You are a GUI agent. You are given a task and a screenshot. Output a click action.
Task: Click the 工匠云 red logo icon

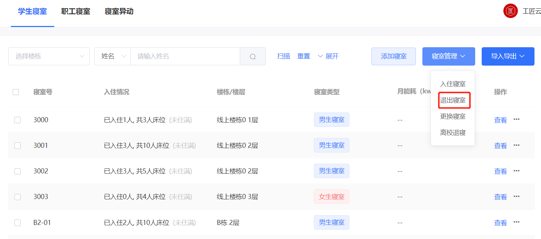pos(510,11)
